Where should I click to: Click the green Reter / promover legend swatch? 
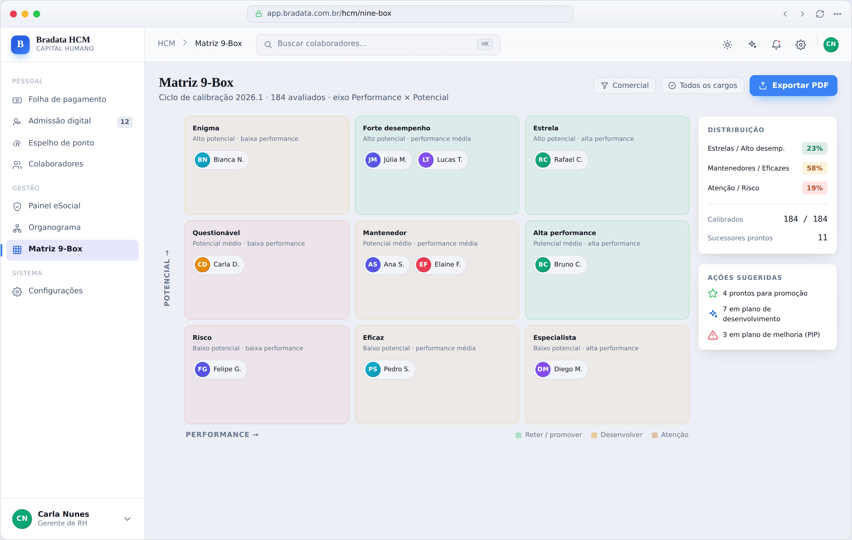pos(518,435)
